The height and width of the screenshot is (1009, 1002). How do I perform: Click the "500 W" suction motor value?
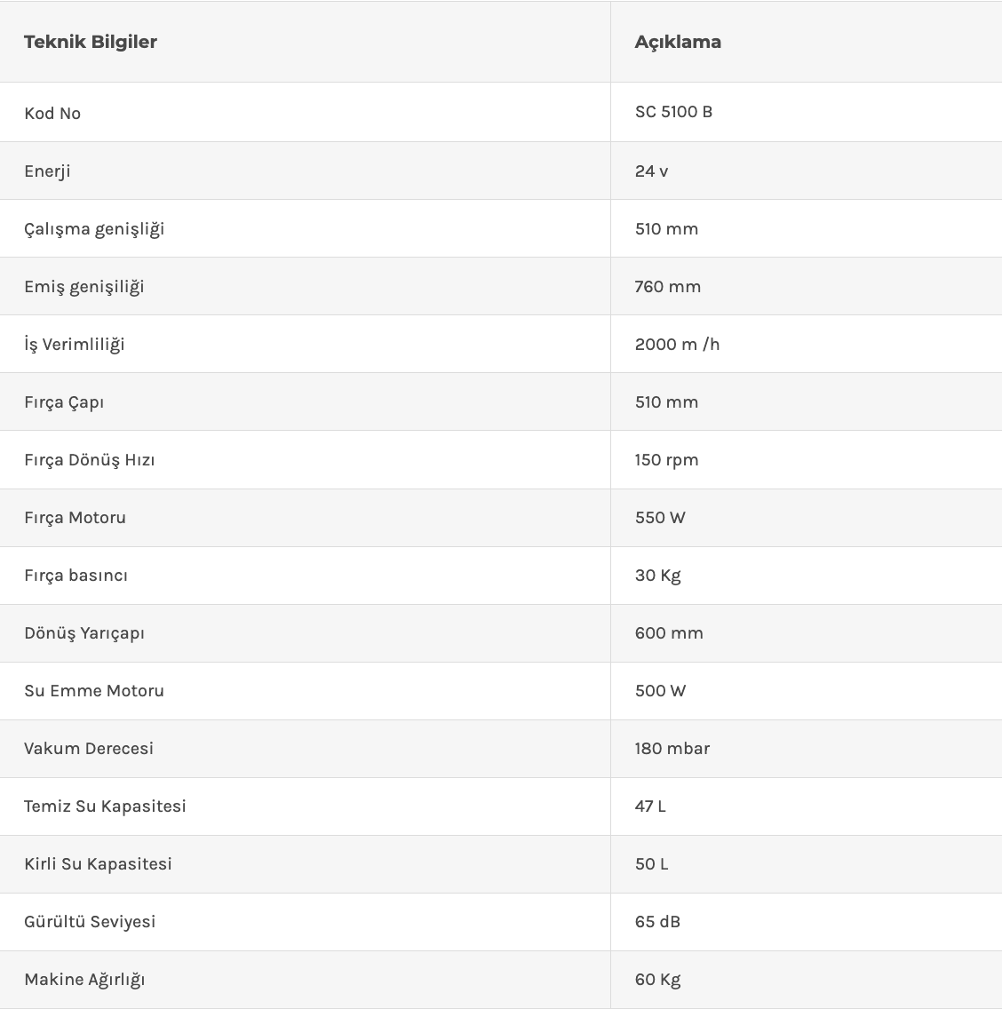coord(660,690)
